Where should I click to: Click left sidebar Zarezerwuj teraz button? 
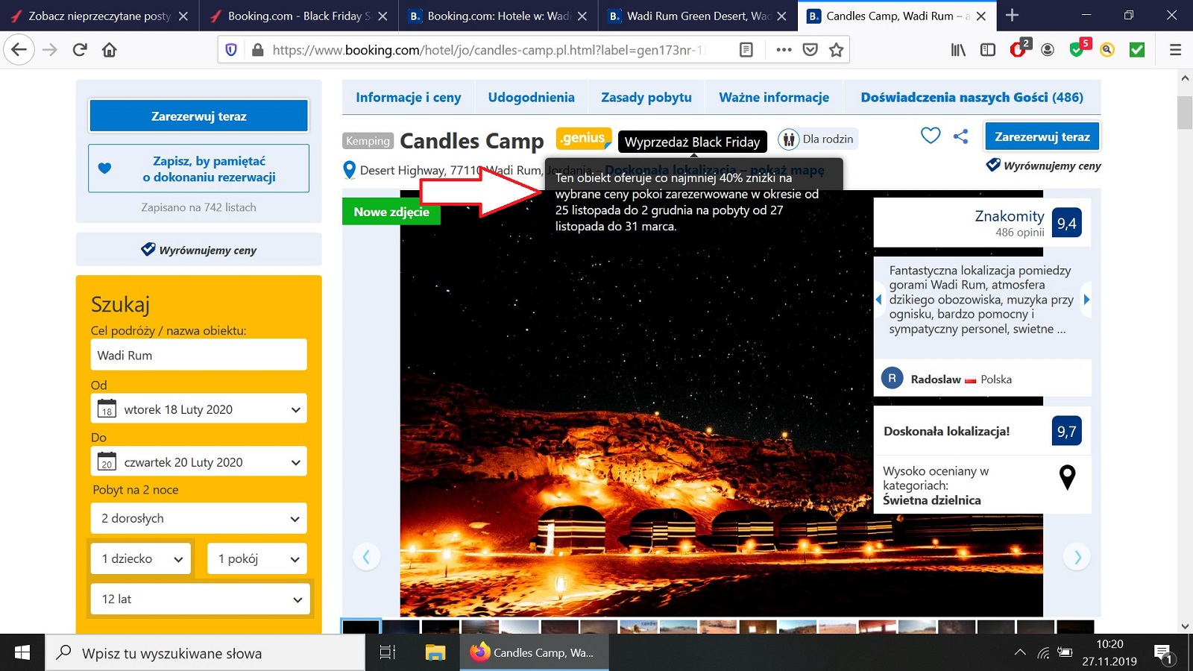[199, 116]
